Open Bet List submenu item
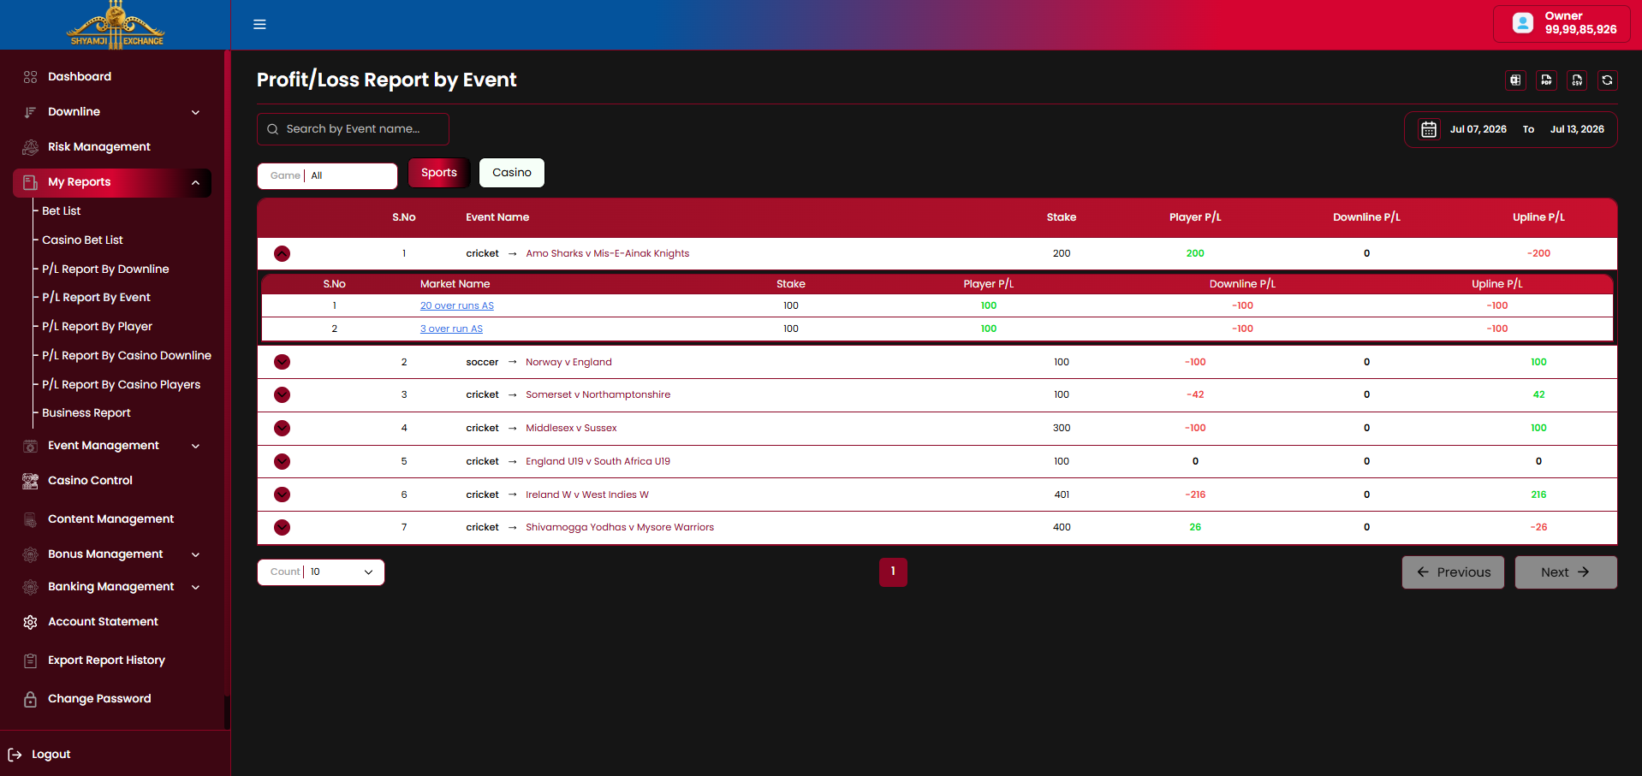 click(62, 211)
